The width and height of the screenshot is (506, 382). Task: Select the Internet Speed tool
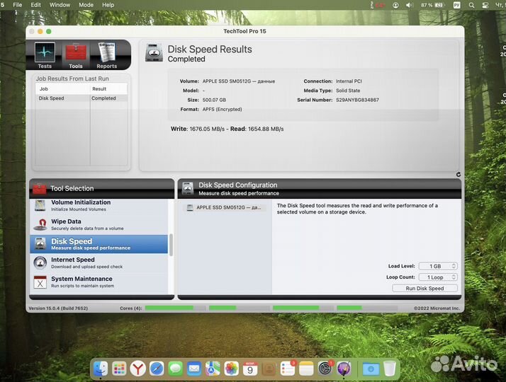(99, 263)
